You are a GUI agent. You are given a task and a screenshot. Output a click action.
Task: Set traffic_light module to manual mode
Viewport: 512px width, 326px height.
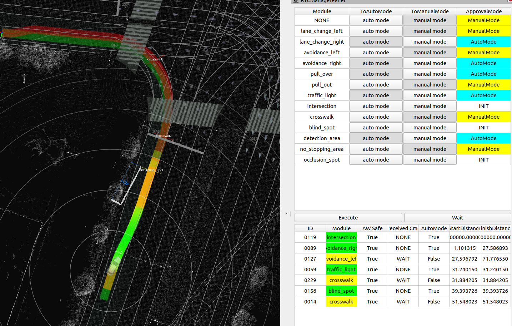point(430,95)
